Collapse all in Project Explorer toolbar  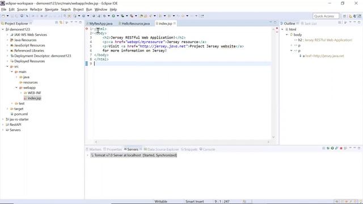(x=57, y=23)
